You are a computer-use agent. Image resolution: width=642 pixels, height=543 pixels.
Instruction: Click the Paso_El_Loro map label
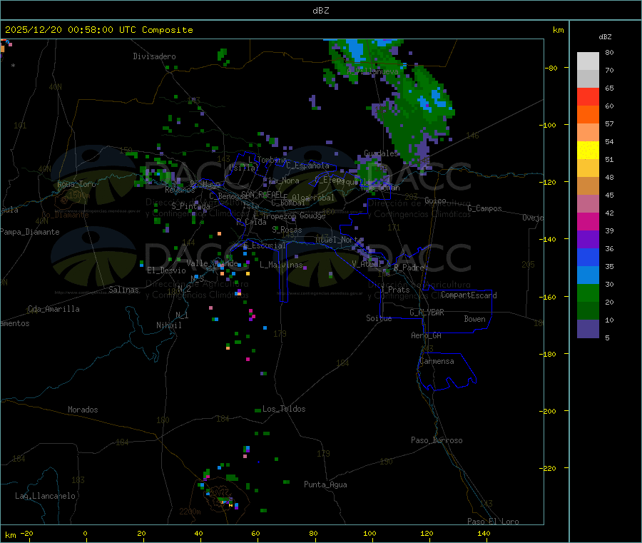coord(494,522)
